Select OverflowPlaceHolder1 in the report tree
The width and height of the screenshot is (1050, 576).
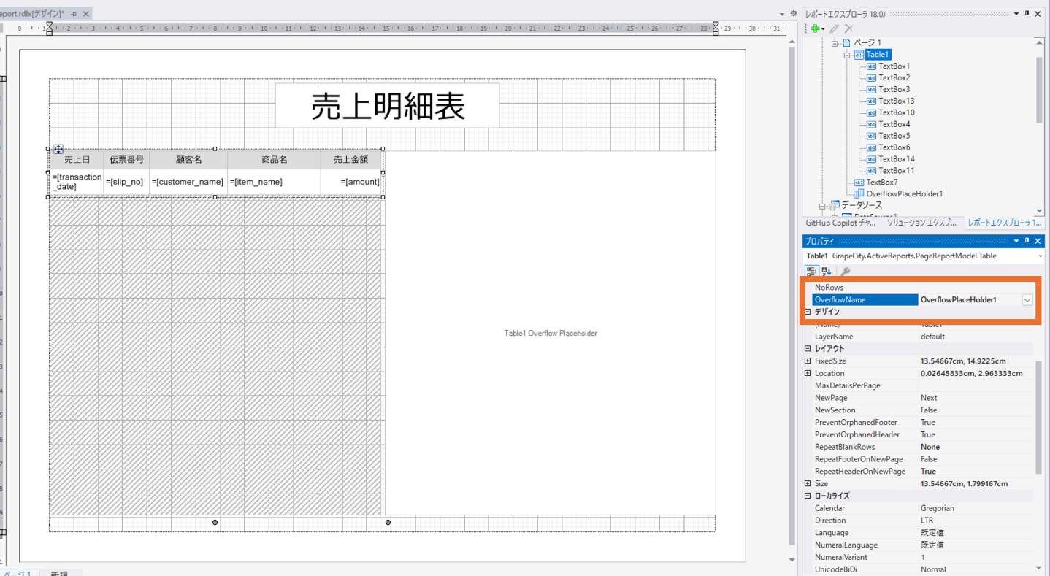pos(904,194)
